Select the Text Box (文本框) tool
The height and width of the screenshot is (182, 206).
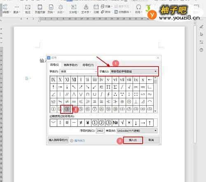click(x=74, y=9)
